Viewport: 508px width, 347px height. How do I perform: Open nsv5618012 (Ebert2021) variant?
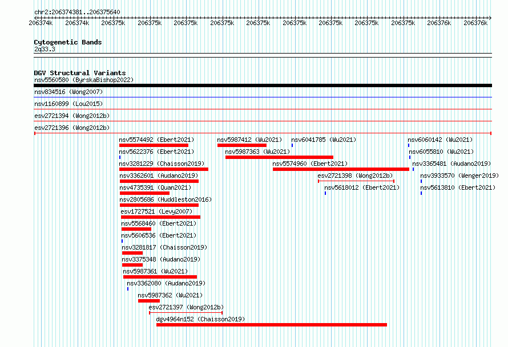point(362,187)
